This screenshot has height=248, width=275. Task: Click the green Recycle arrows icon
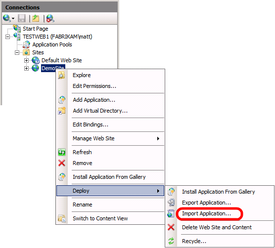[171, 241]
